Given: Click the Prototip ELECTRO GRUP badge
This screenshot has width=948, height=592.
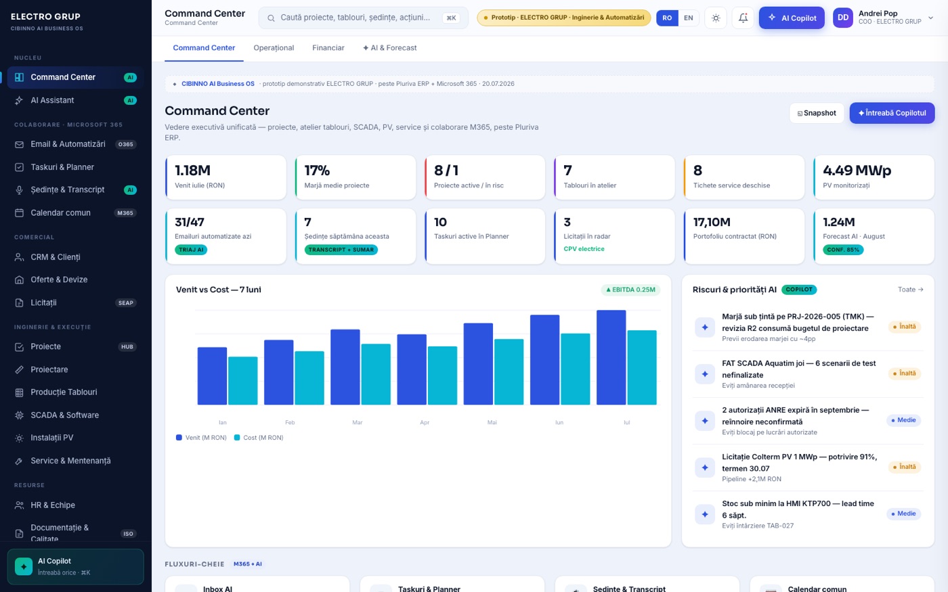Looking at the screenshot, I should pyautogui.click(x=563, y=18).
